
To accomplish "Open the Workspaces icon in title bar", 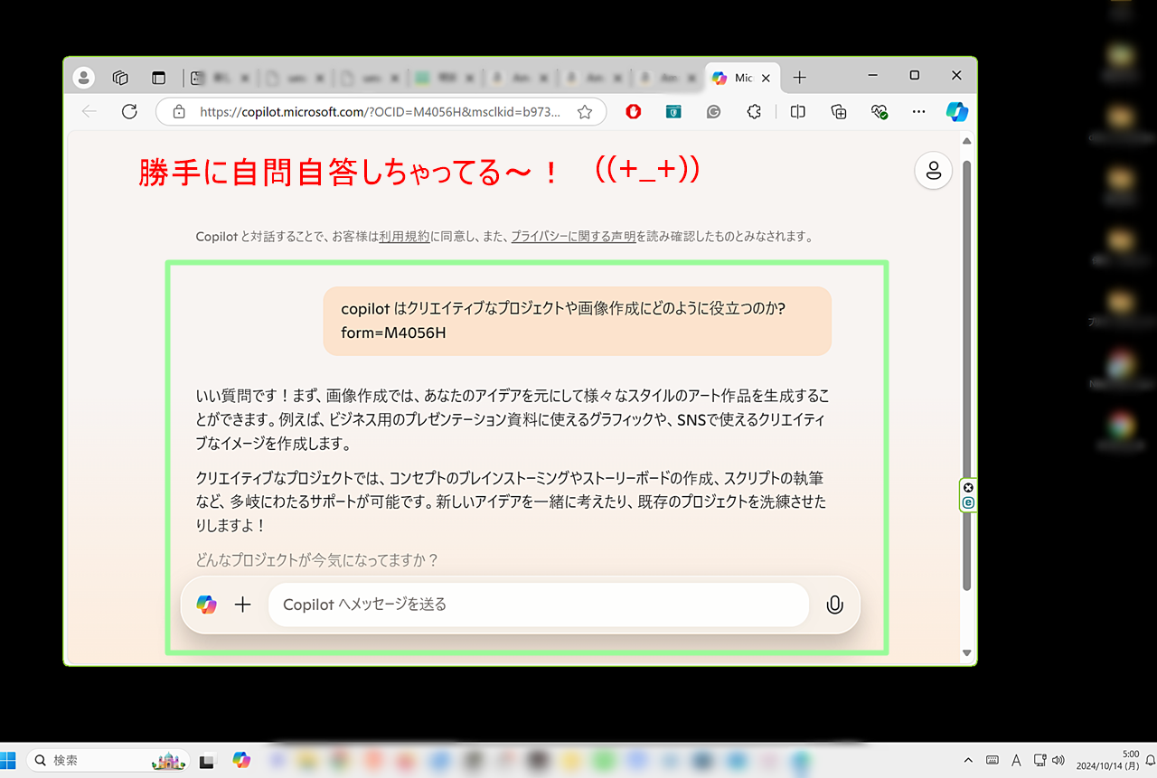I will click(x=120, y=78).
